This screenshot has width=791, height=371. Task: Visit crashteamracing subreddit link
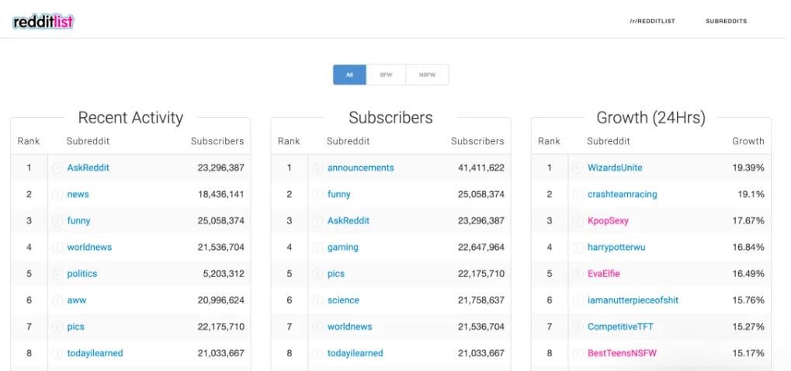623,194
